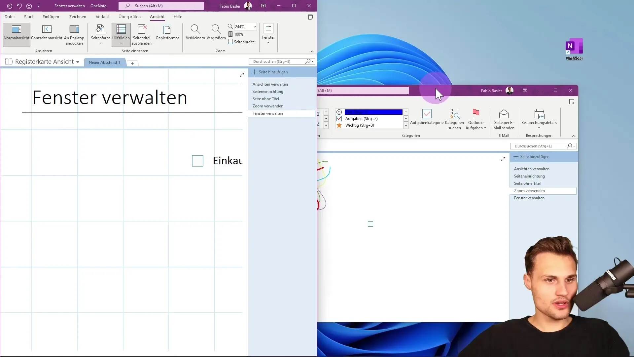Screen dimensions: 634x357
Task: Open the Hilfe tab
Action: point(178,17)
